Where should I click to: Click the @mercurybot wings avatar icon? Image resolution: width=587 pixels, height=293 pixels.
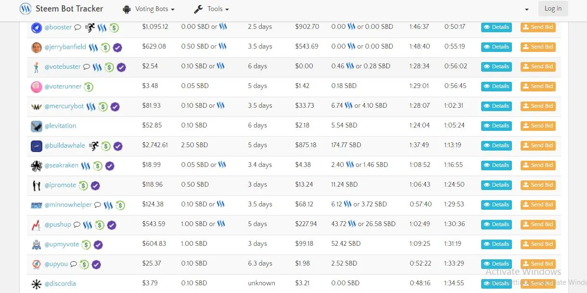point(37,107)
